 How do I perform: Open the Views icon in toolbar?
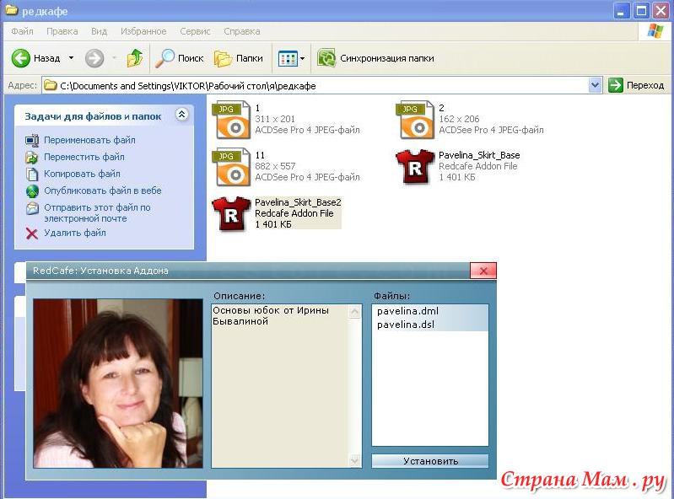tap(288, 58)
